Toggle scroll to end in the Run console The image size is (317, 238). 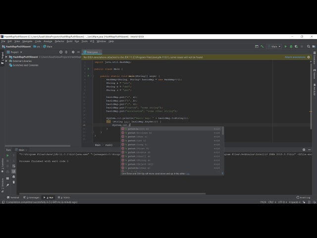click(x=14, y=172)
